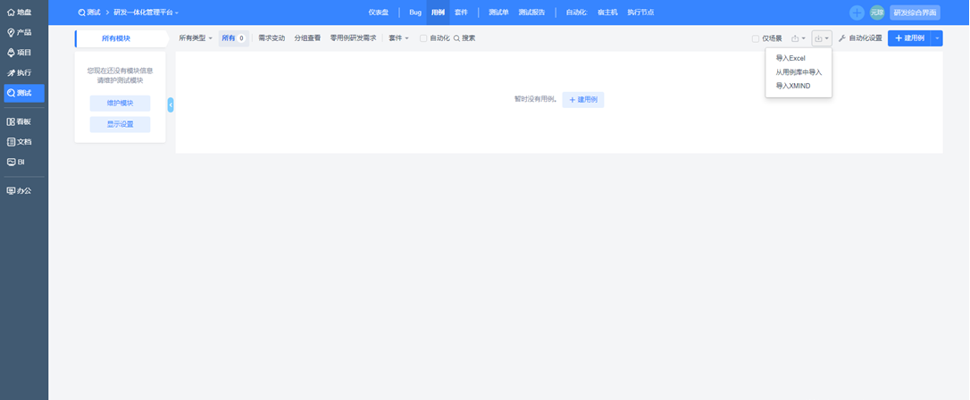The height and width of the screenshot is (400, 970).
Task: Open the 套件 tab in top navigation
Action: (461, 12)
